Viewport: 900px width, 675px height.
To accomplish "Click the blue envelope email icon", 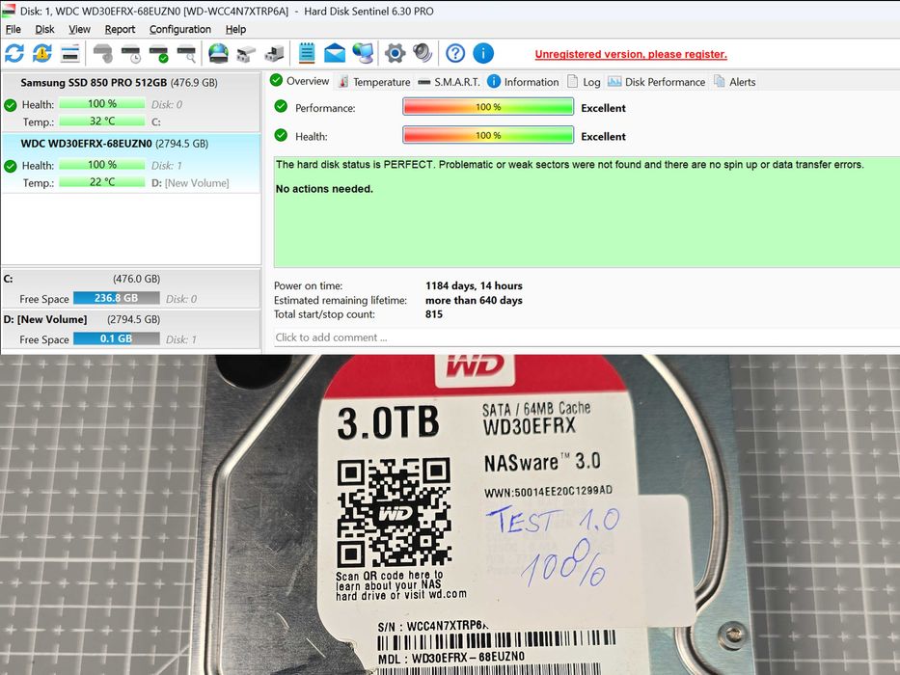I will (x=335, y=53).
